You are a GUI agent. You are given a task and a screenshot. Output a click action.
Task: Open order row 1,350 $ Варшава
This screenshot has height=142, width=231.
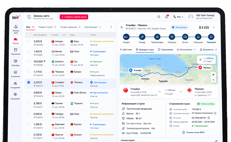tap(70, 126)
